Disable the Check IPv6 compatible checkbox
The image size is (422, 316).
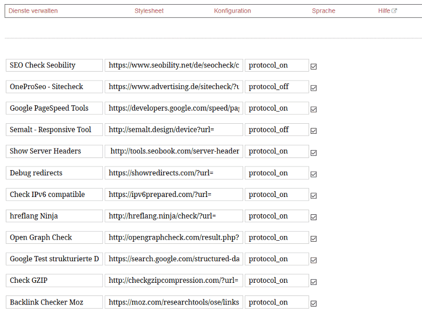[x=313, y=195]
